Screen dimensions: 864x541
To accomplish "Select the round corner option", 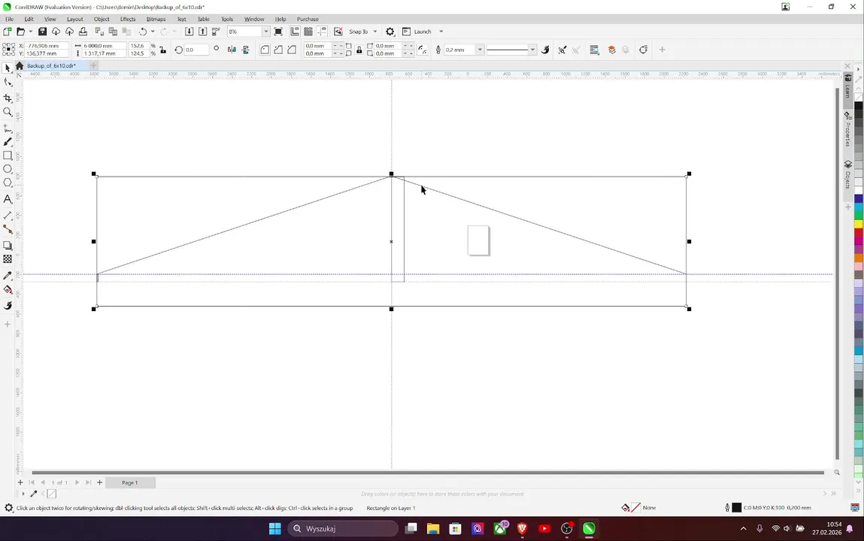I will 265,50.
